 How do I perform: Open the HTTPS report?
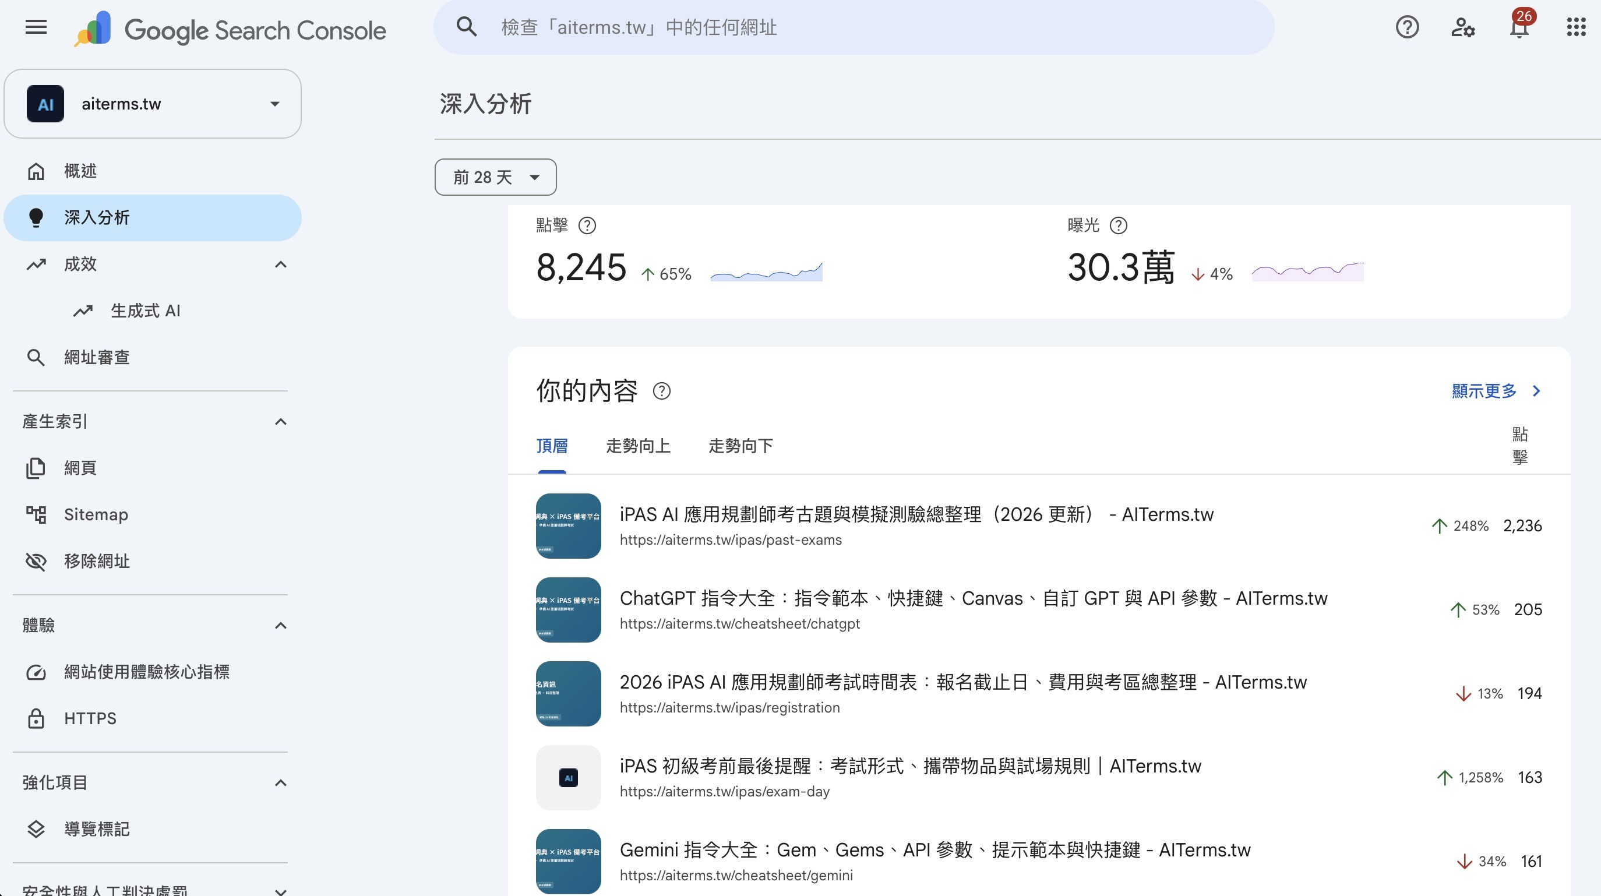point(153,718)
